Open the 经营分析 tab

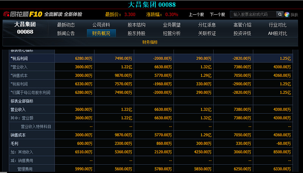172,33
